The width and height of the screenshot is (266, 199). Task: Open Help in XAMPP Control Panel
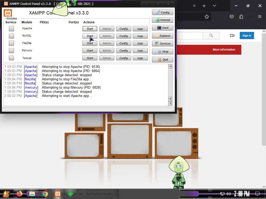(163, 52)
